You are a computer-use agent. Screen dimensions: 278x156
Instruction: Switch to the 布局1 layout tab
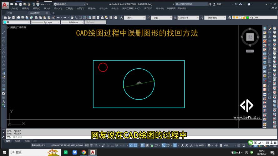click(17, 141)
